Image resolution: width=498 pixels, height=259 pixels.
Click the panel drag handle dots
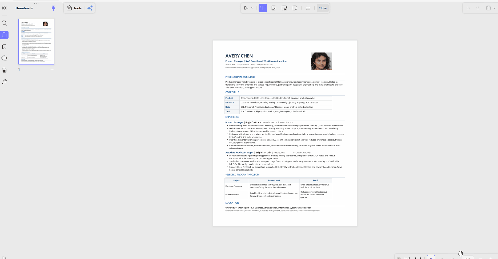(36, 3)
